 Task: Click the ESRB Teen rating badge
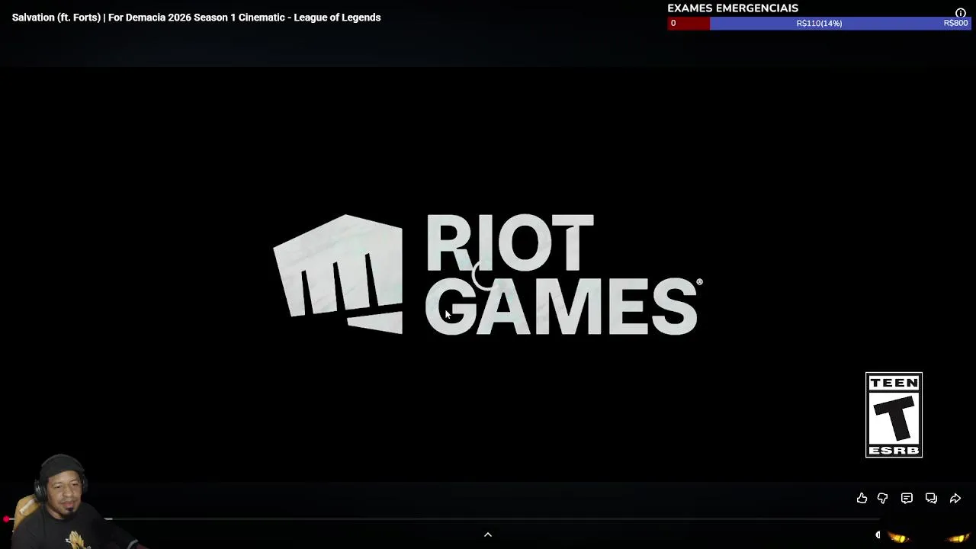(894, 415)
